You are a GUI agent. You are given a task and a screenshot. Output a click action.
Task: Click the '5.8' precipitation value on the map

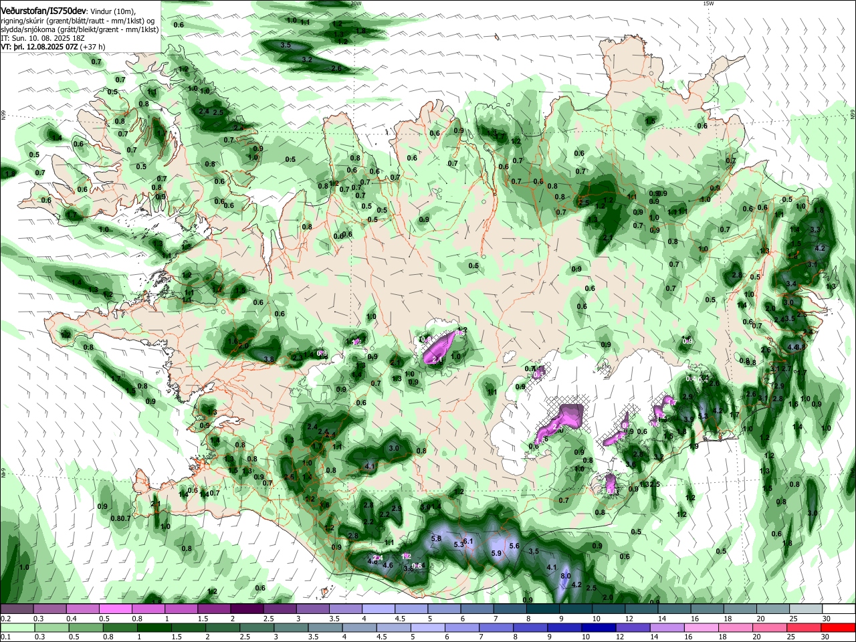click(437, 538)
